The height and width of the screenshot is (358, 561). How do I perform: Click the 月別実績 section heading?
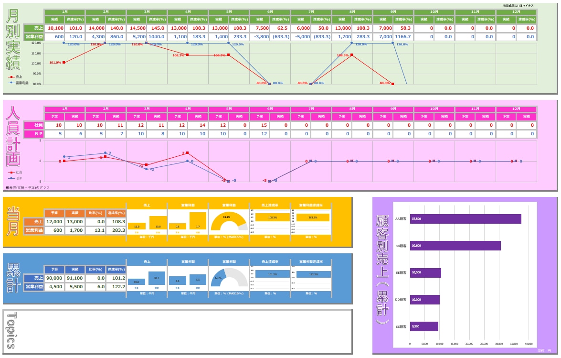[12, 39]
